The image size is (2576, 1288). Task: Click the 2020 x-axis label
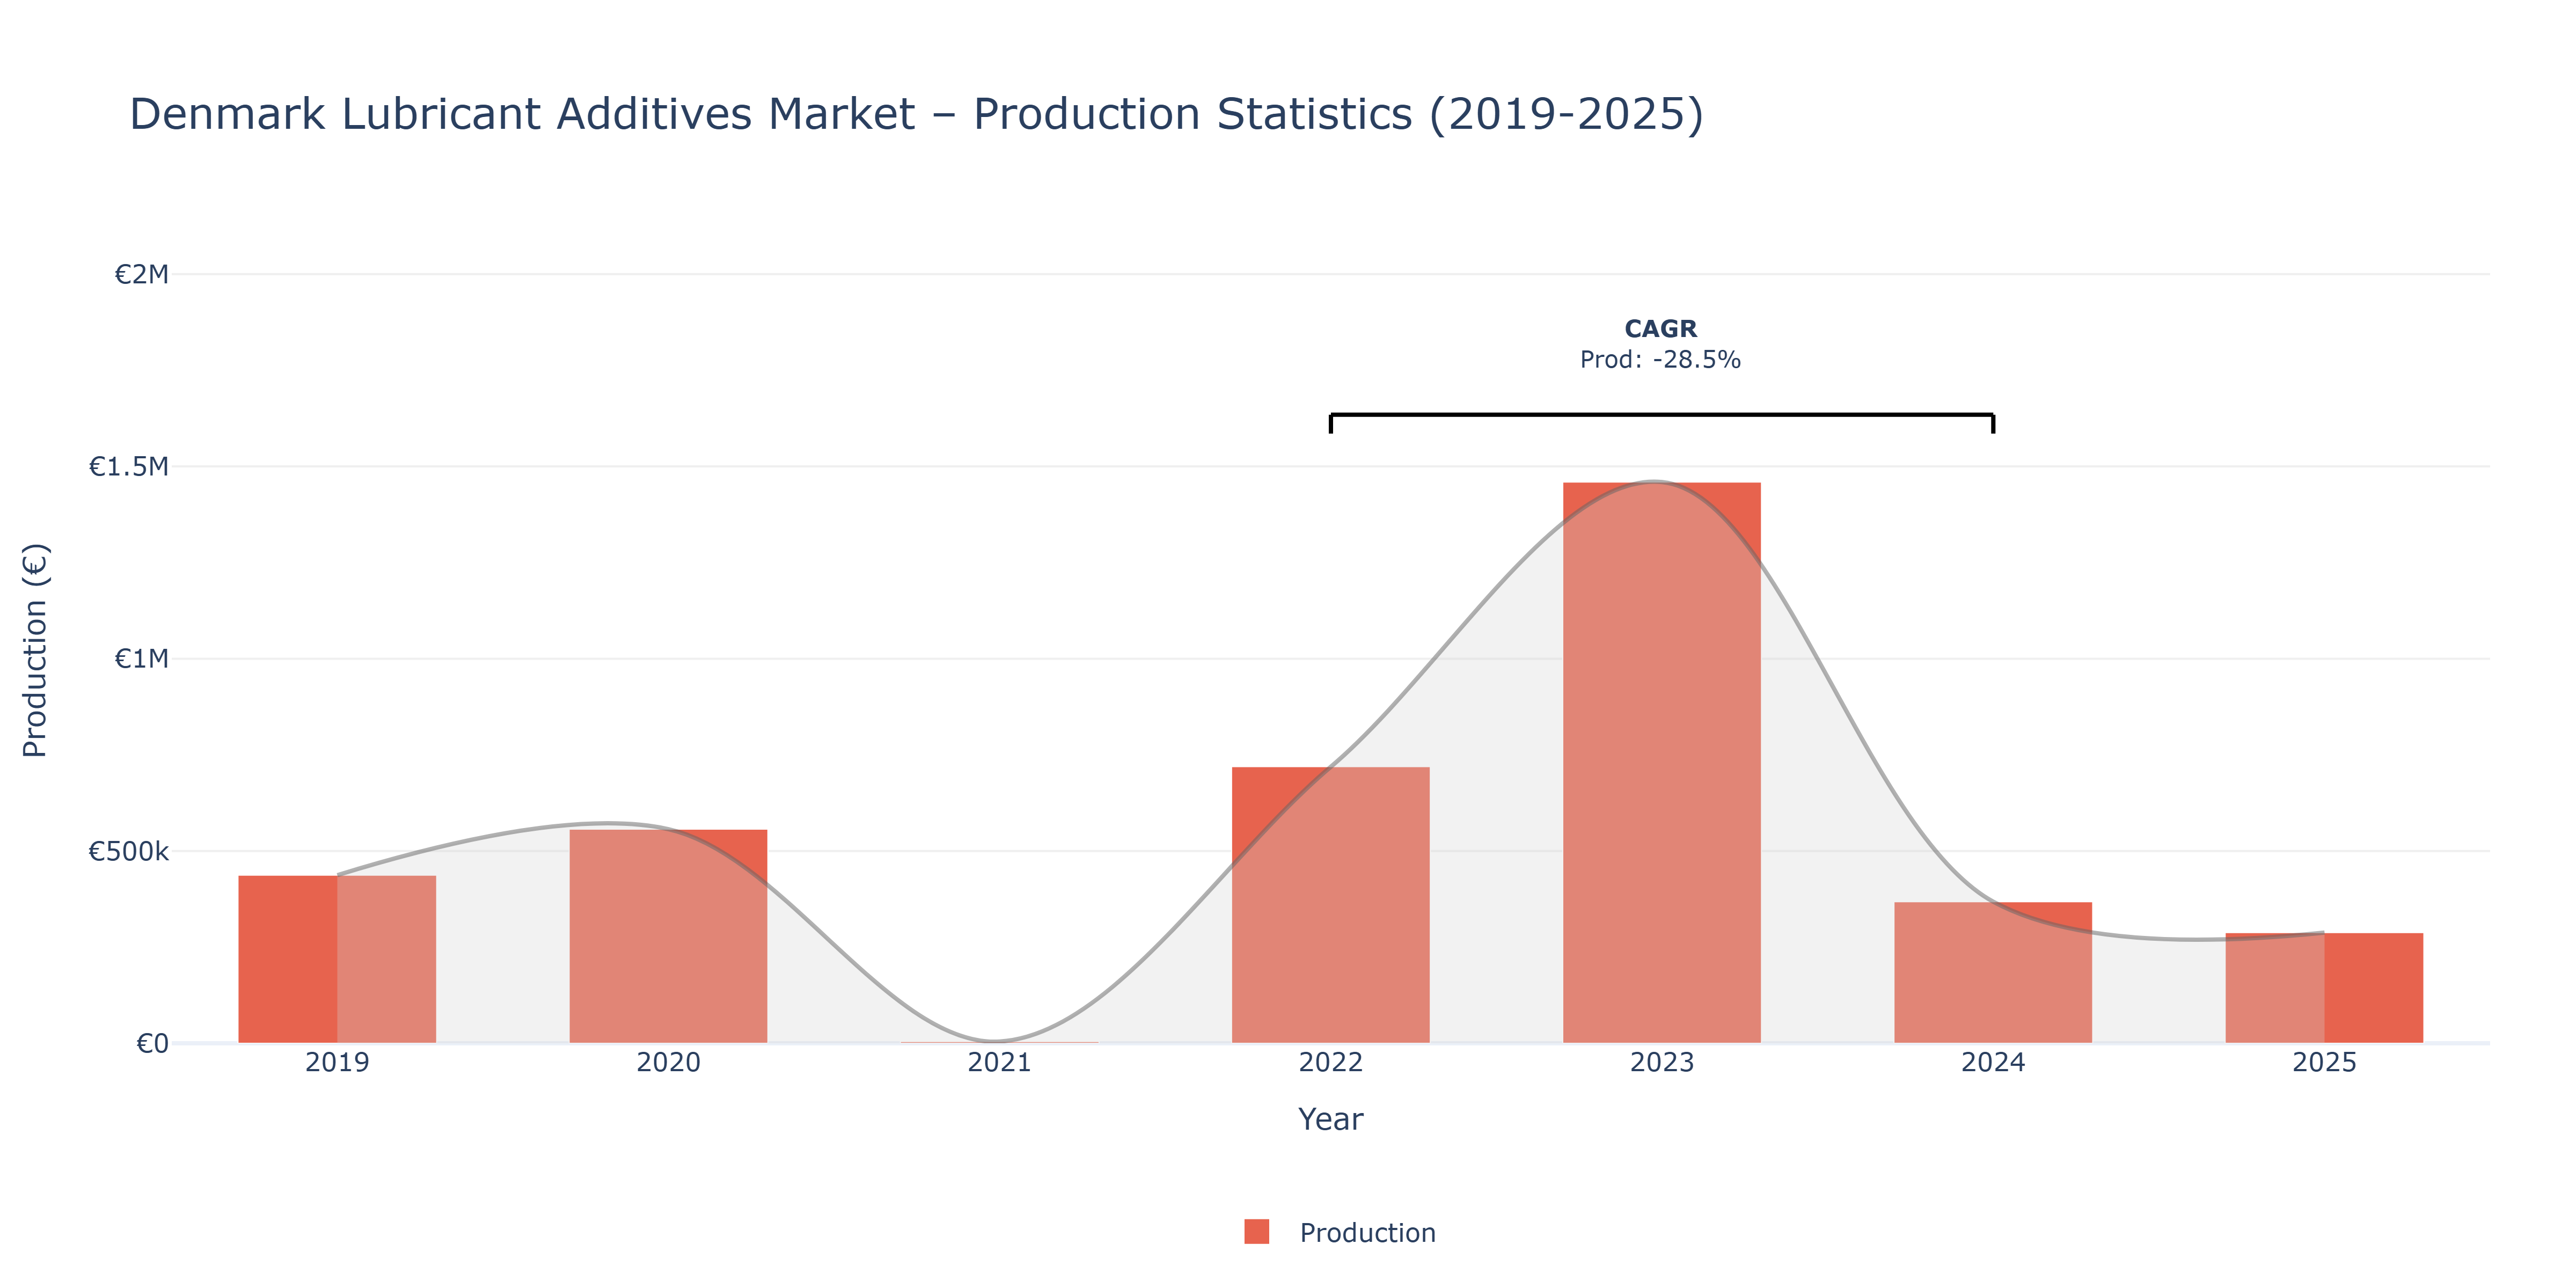(x=668, y=1062)
